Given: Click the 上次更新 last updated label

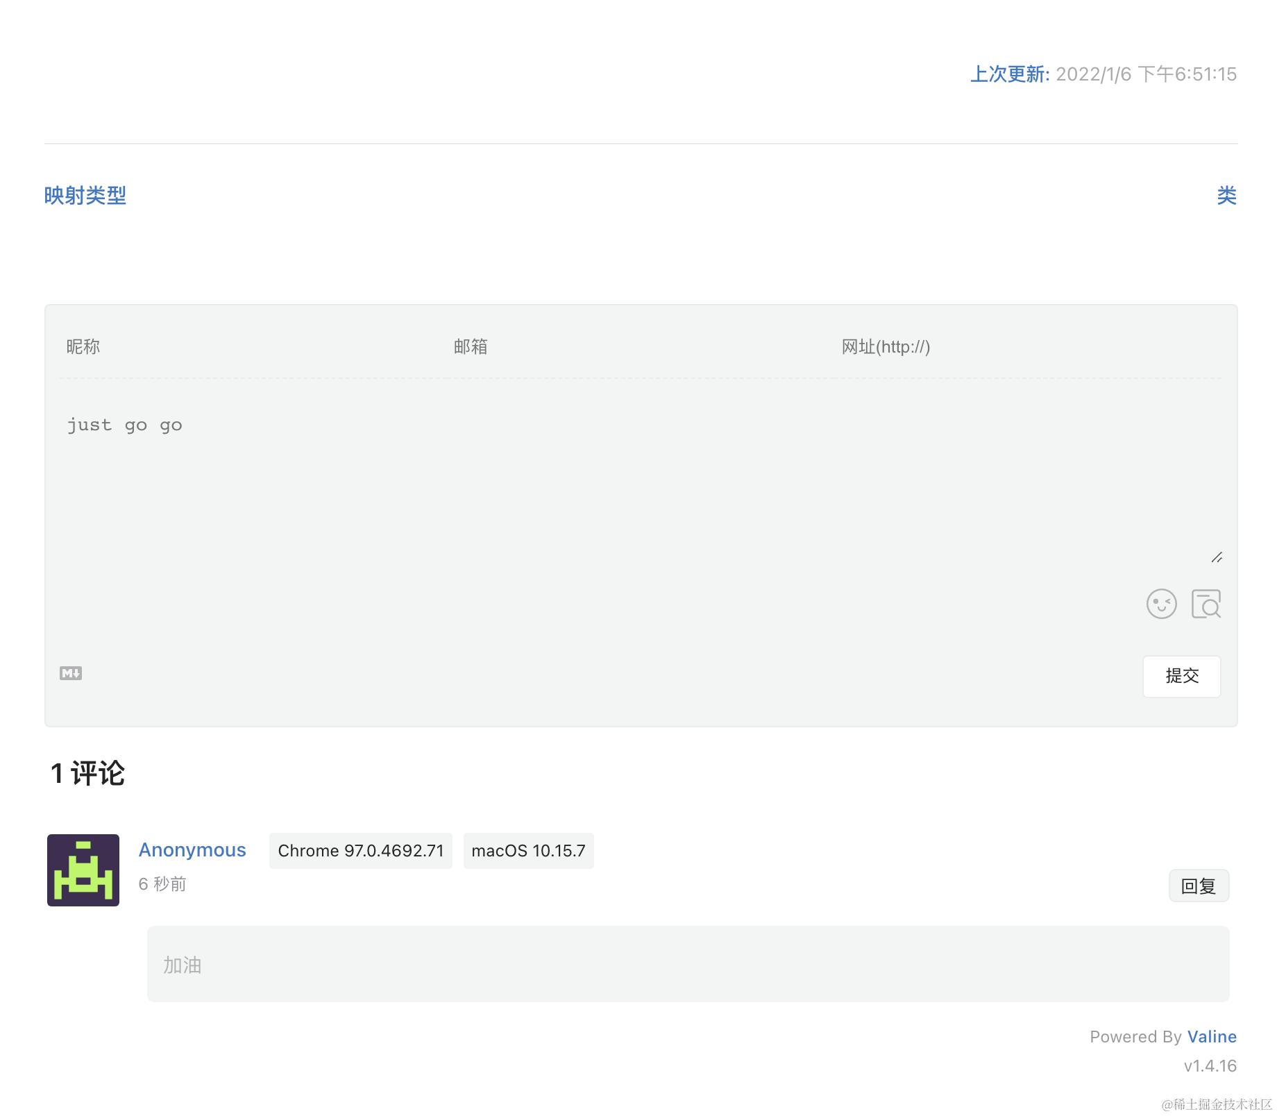Looking at the screenshot, I should (1010, 74).
